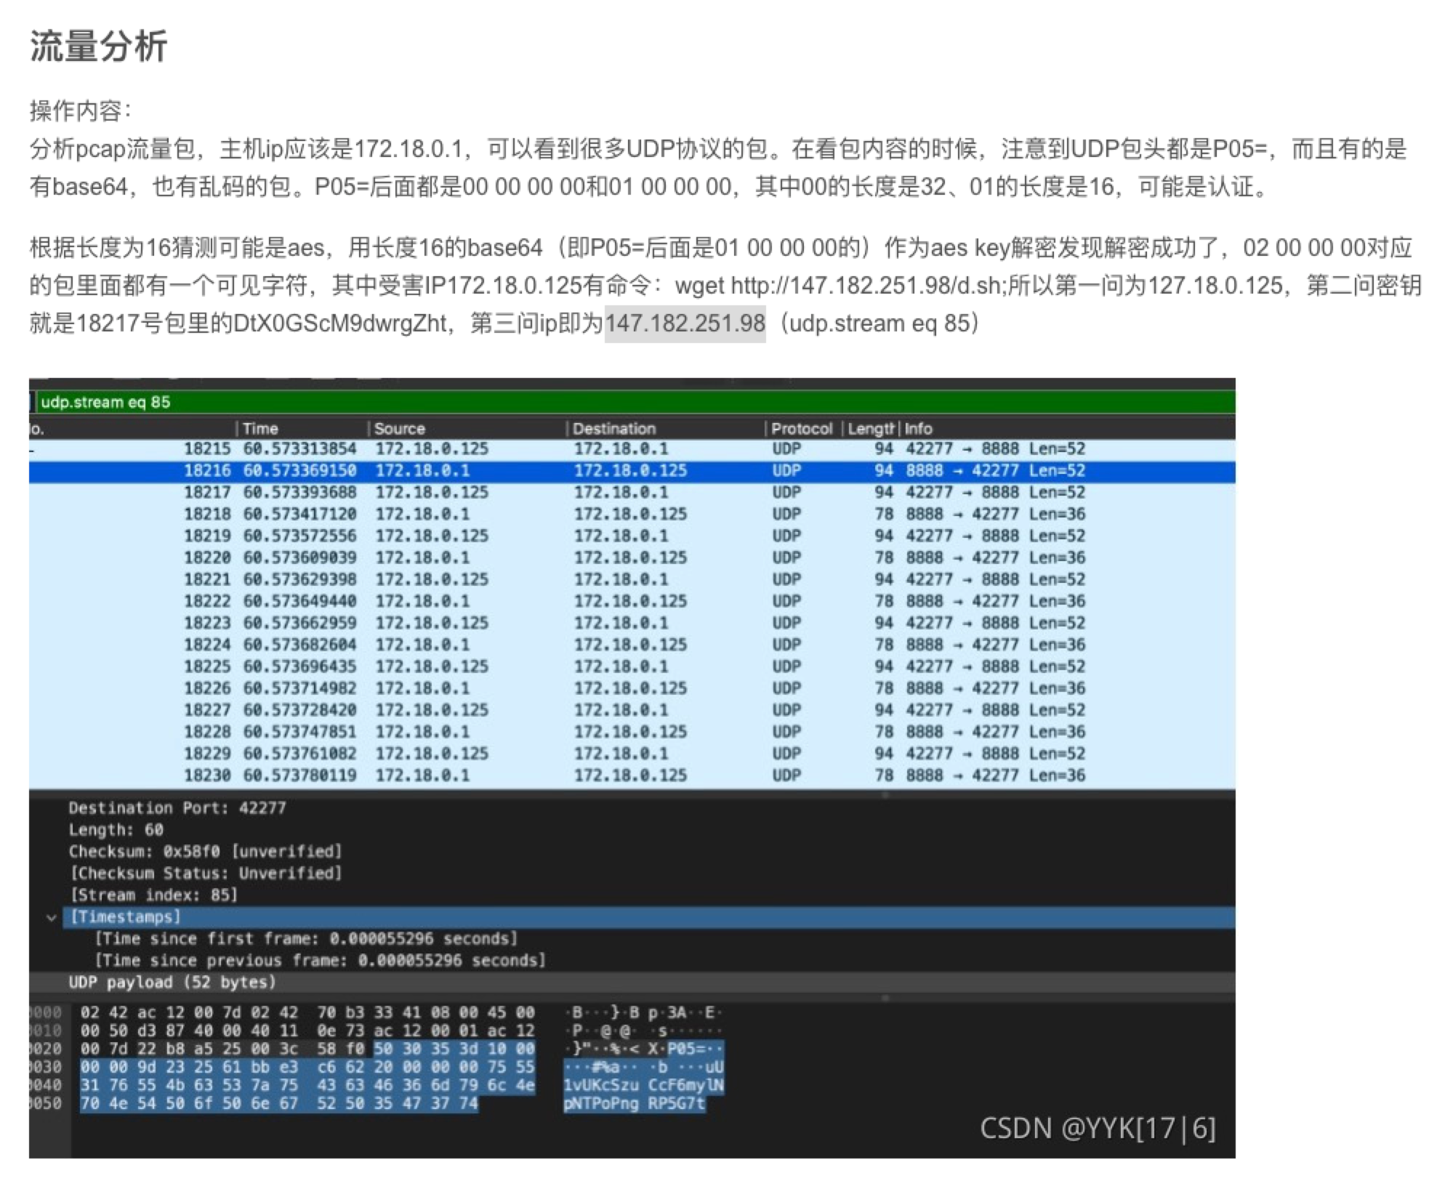This screenshot has width=1445, height=1189.
Task: Select the Checksum: 0x58f0 detail line
Action: pos(204,852)
